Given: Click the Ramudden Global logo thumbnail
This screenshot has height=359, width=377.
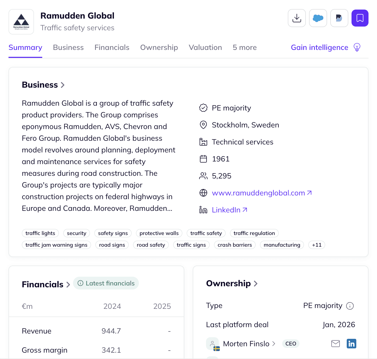Looking at the screenshot, I should (21, 22).
